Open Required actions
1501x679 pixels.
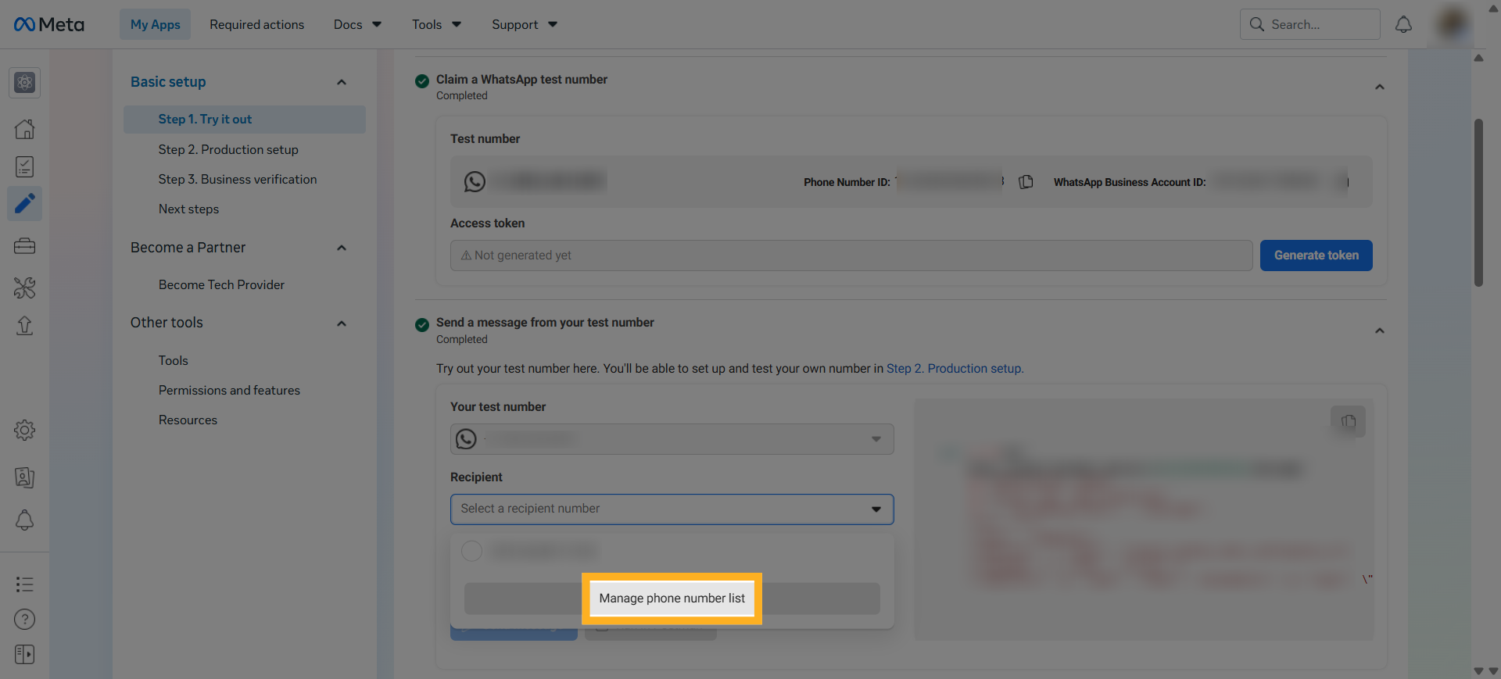pyautogui.click(x=256, y=24)
